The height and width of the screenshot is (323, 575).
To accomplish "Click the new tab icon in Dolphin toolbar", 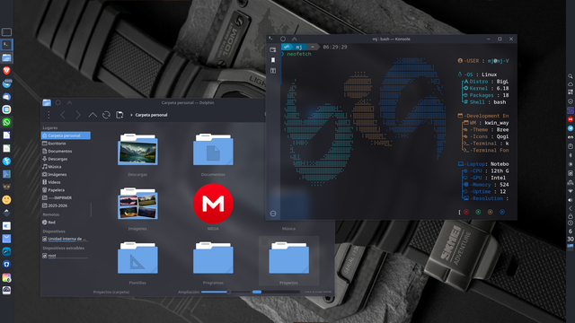I will [119, 115].
